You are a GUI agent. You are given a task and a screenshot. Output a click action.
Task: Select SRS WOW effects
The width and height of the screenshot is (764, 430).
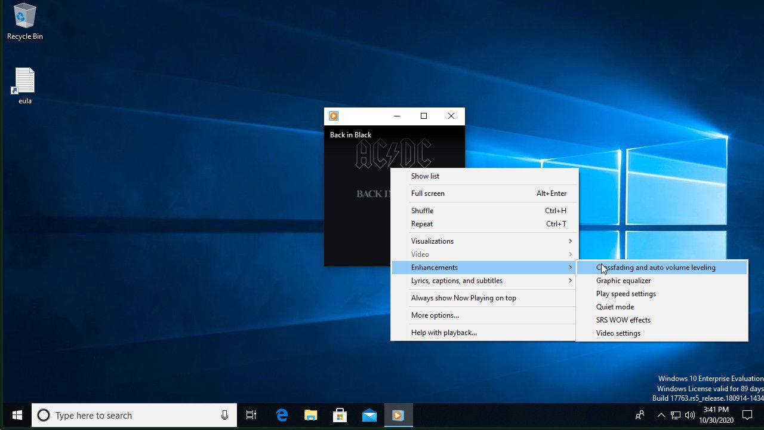pyautogui.click(x=662, y=320)
